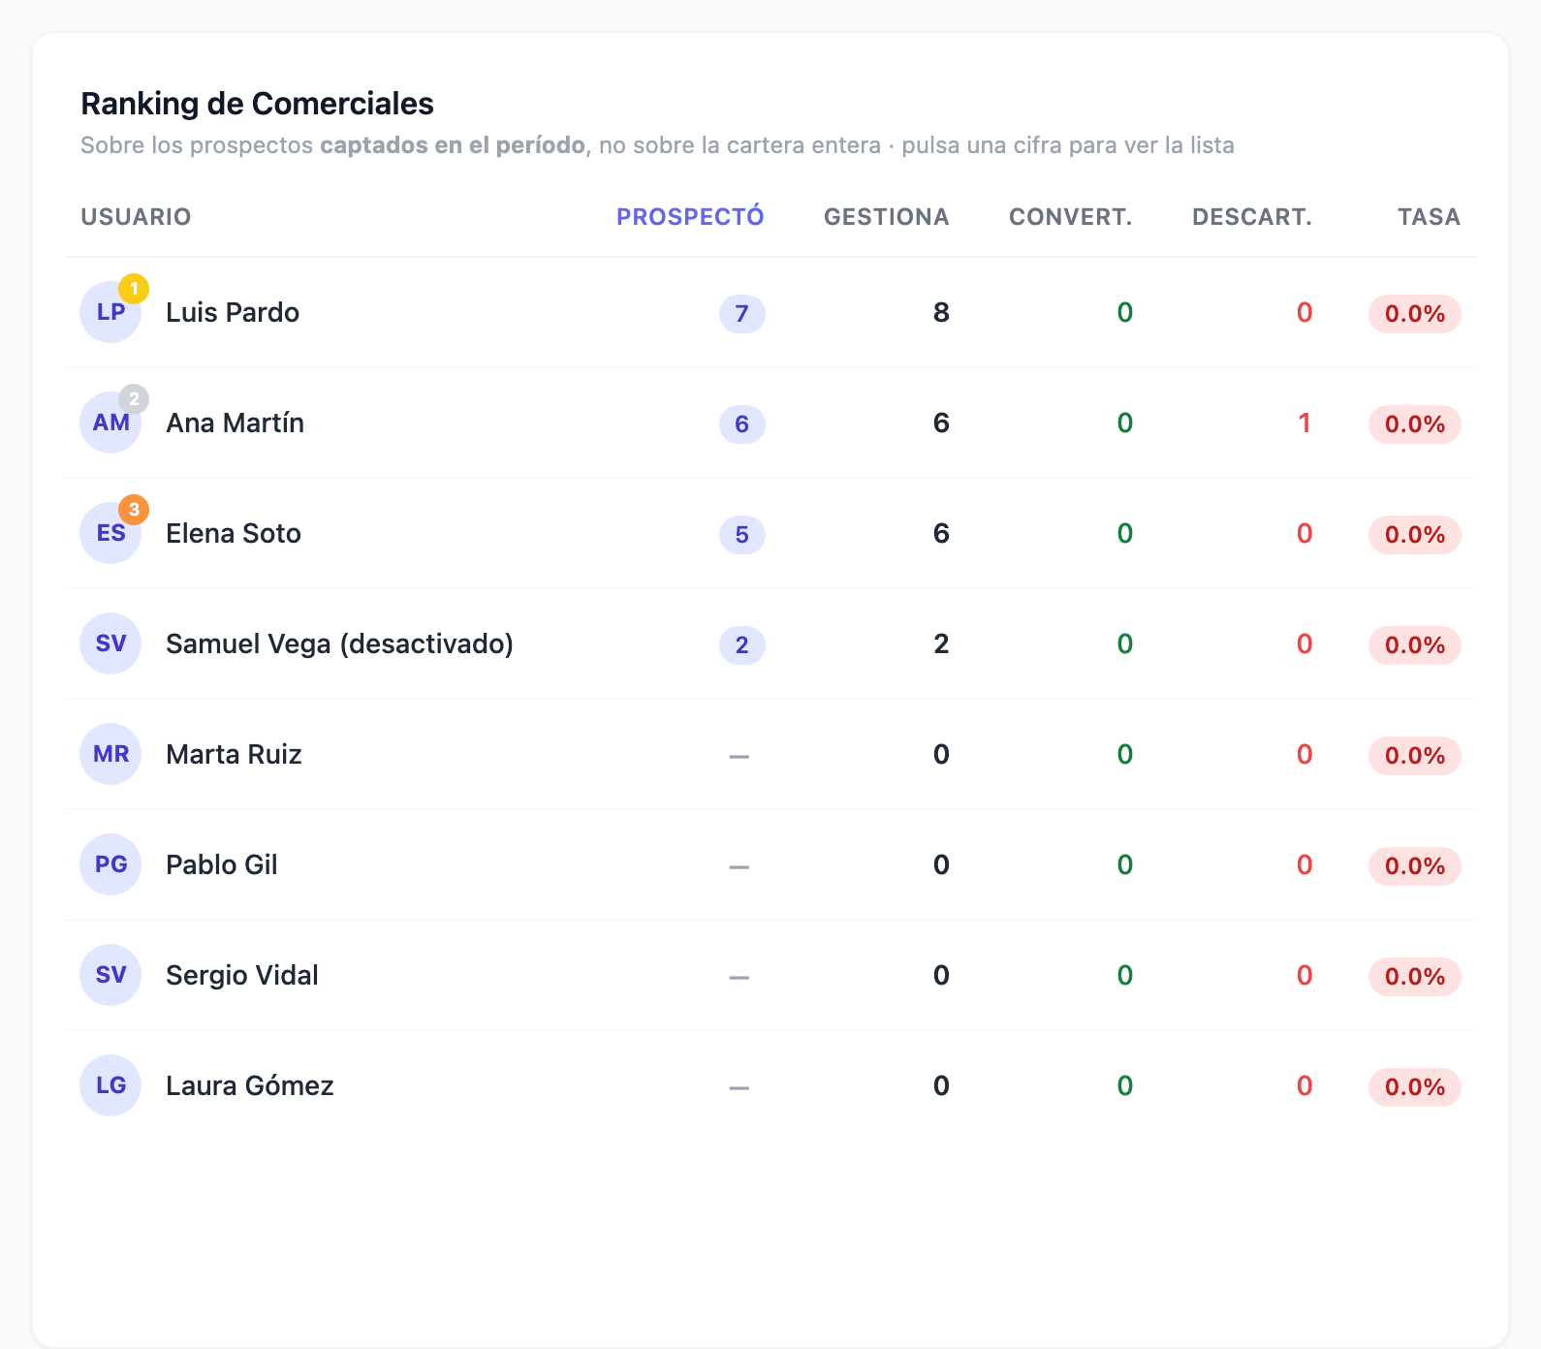Viewport: 1541px width, 1349px height.
Task: Click the Ranking de Comerciales title
Action: [257, 104]
